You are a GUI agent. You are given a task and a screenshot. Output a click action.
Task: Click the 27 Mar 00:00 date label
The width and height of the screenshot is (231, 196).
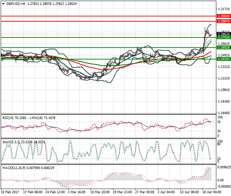coord(145,192)
